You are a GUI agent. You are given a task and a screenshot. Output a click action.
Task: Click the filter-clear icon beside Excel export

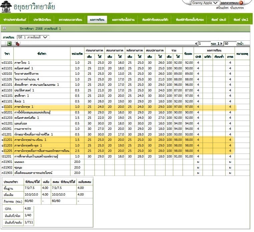(17, 44)
